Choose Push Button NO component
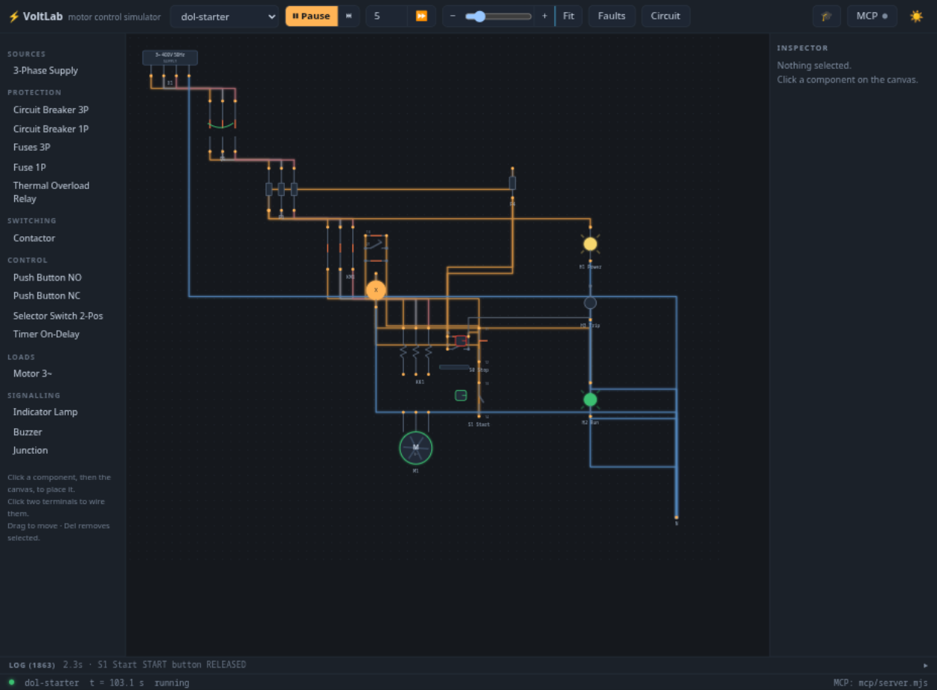Image resolution: width=937 pixels, height=690 pixels. (x=47, y=277)
